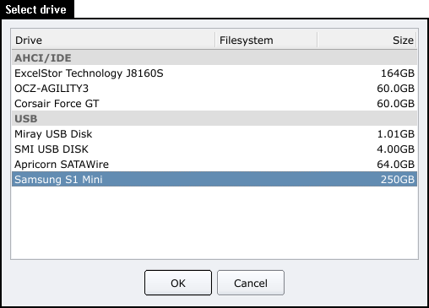Sort list by Drive column header
Image resolution: width=429 pixels, height=308 pixels.
(x=113, y=41)
